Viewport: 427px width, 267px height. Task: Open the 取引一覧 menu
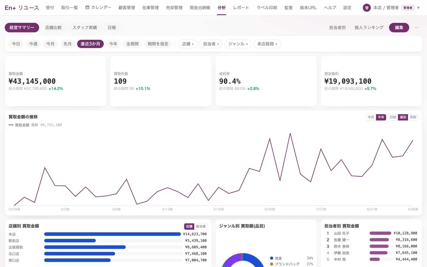(x=70, y=8)
